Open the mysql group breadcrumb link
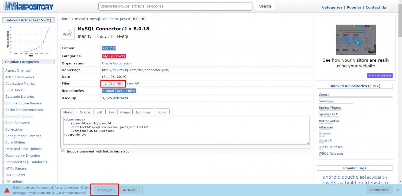 (x=80, y=19)
